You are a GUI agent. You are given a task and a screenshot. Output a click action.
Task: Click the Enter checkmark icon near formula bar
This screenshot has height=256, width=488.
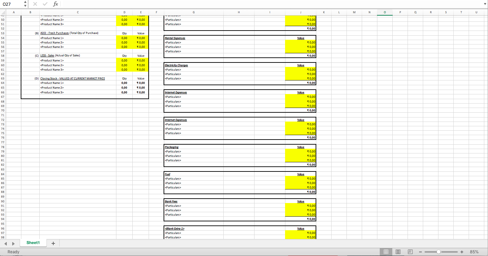(44, 4)
